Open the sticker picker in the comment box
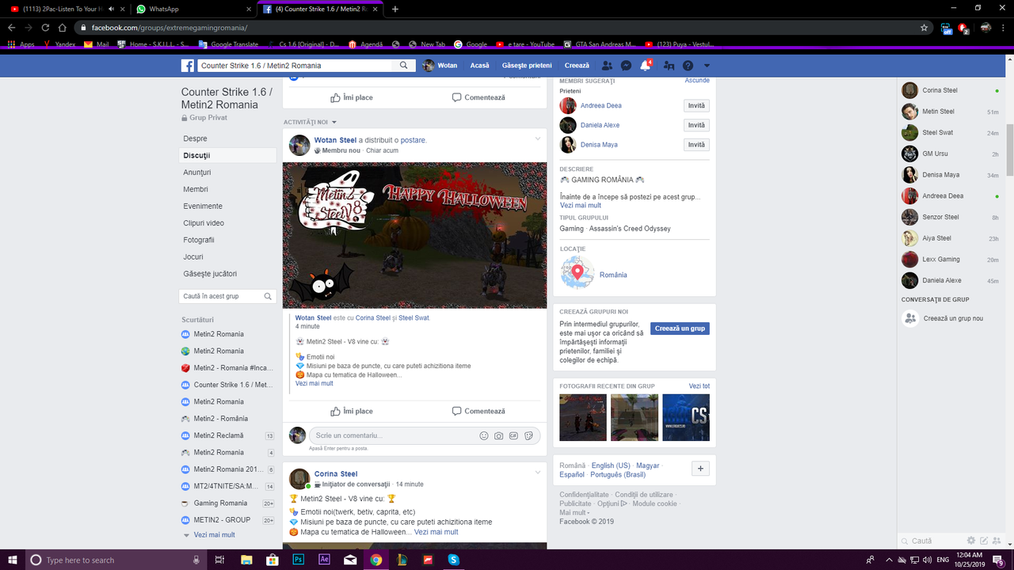1014x570 pixels. coord(529,435)
